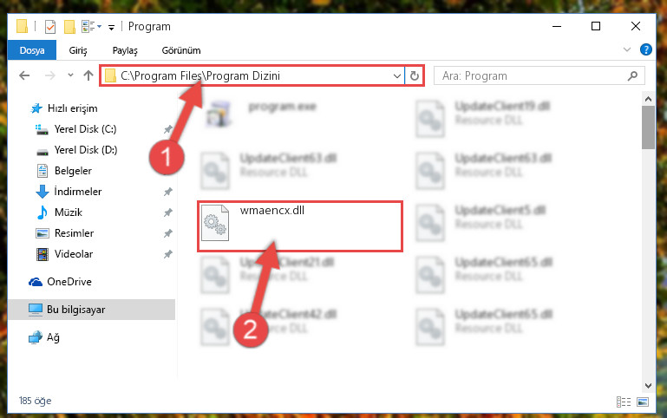667x418 pixels.
Task: Click the Properties checkmark icon in title bar
Action: pyautogui.click(x=49, y=27)
